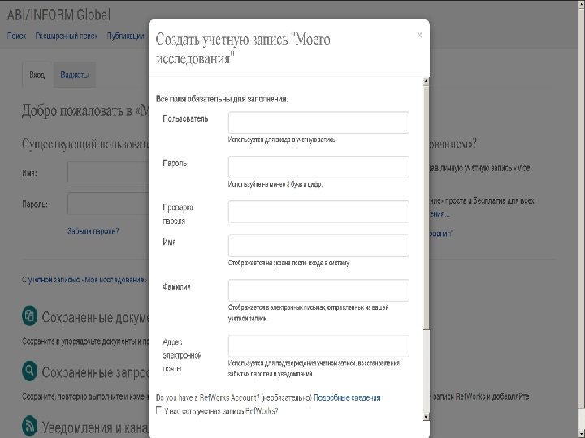This screenshot has height=438, width=585.
Task: Click the hint 'Используется для входа в учетную запись'
Action: (282, 140)
